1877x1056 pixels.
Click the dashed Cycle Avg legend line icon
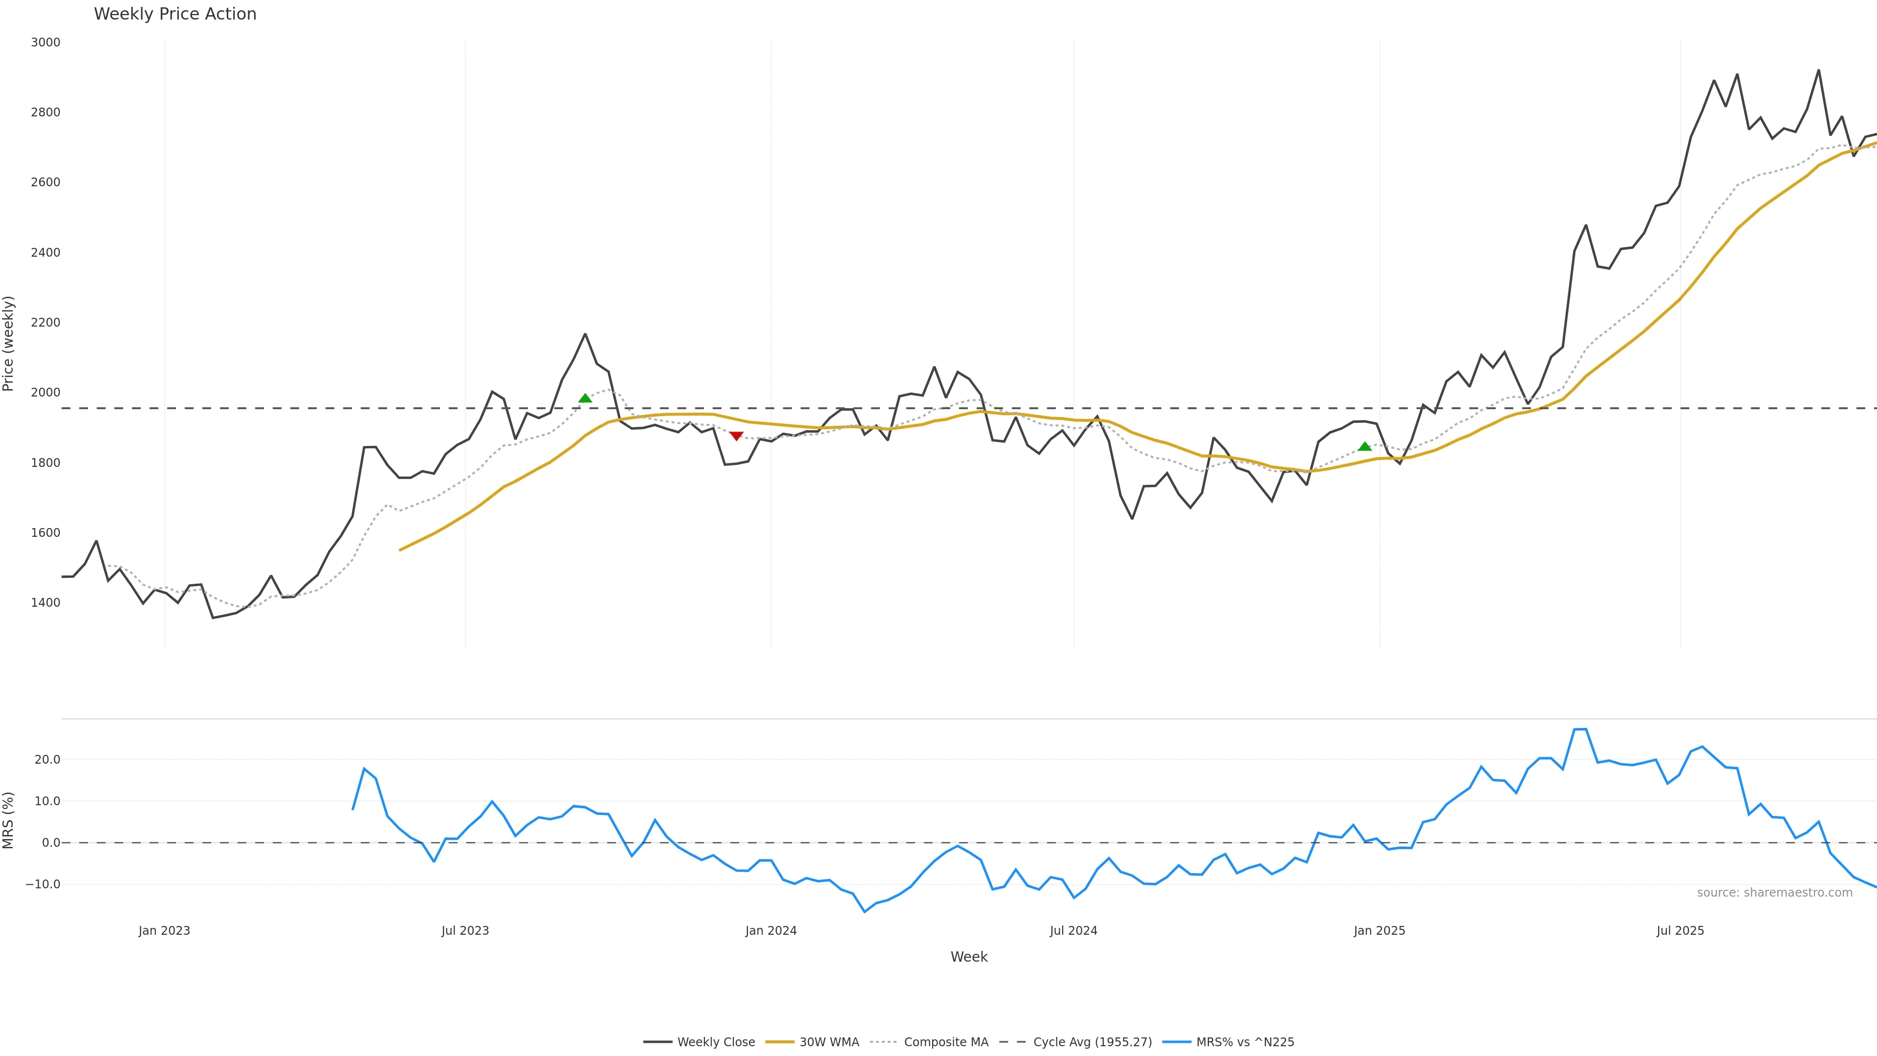click(x=1012, y=1042)
